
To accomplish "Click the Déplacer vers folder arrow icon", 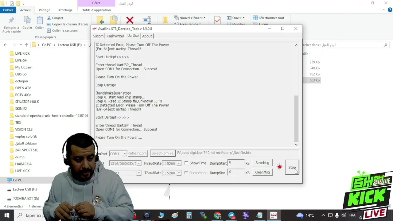I will tap(100, 21).
